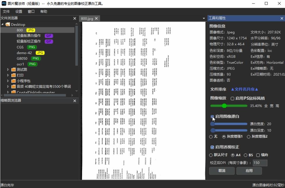The image size is (285, 188).
Task: Click the app icon in the title bar
Action: [x=4, y=3]
